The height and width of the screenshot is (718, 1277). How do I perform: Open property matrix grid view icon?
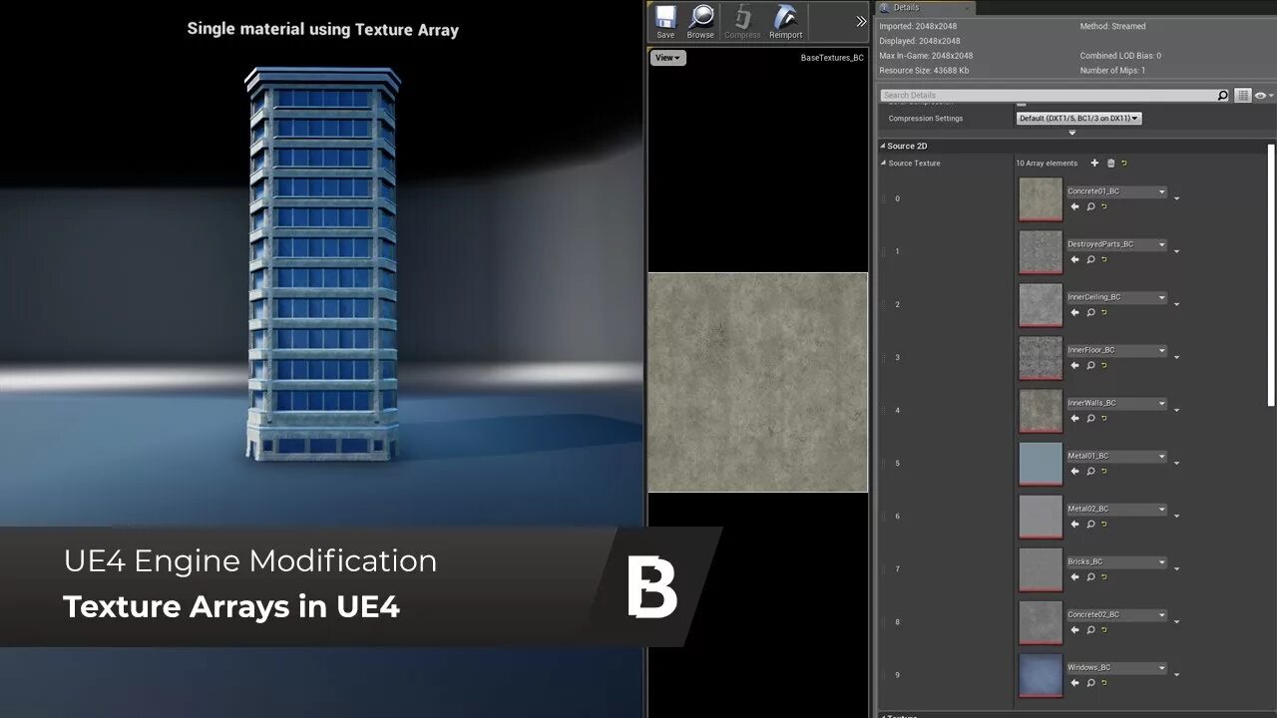[x=1243, y=96]
